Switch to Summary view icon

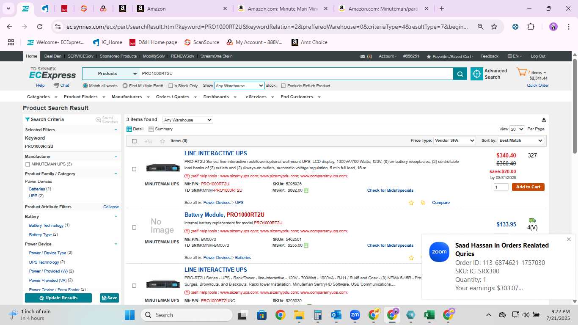(151, 129)
